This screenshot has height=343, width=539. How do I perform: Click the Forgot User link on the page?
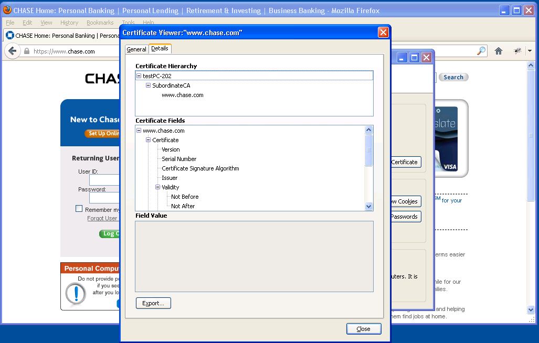(x=102, y=218)
